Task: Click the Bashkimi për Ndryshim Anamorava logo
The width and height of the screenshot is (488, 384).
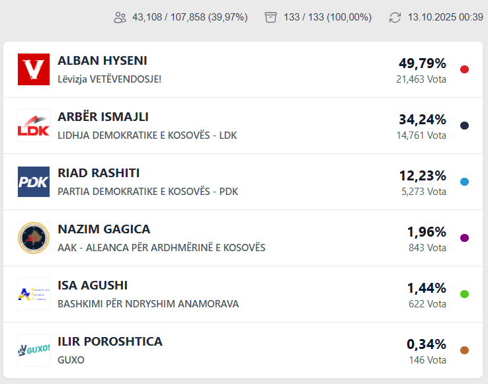Action: (x=34, y=294)
